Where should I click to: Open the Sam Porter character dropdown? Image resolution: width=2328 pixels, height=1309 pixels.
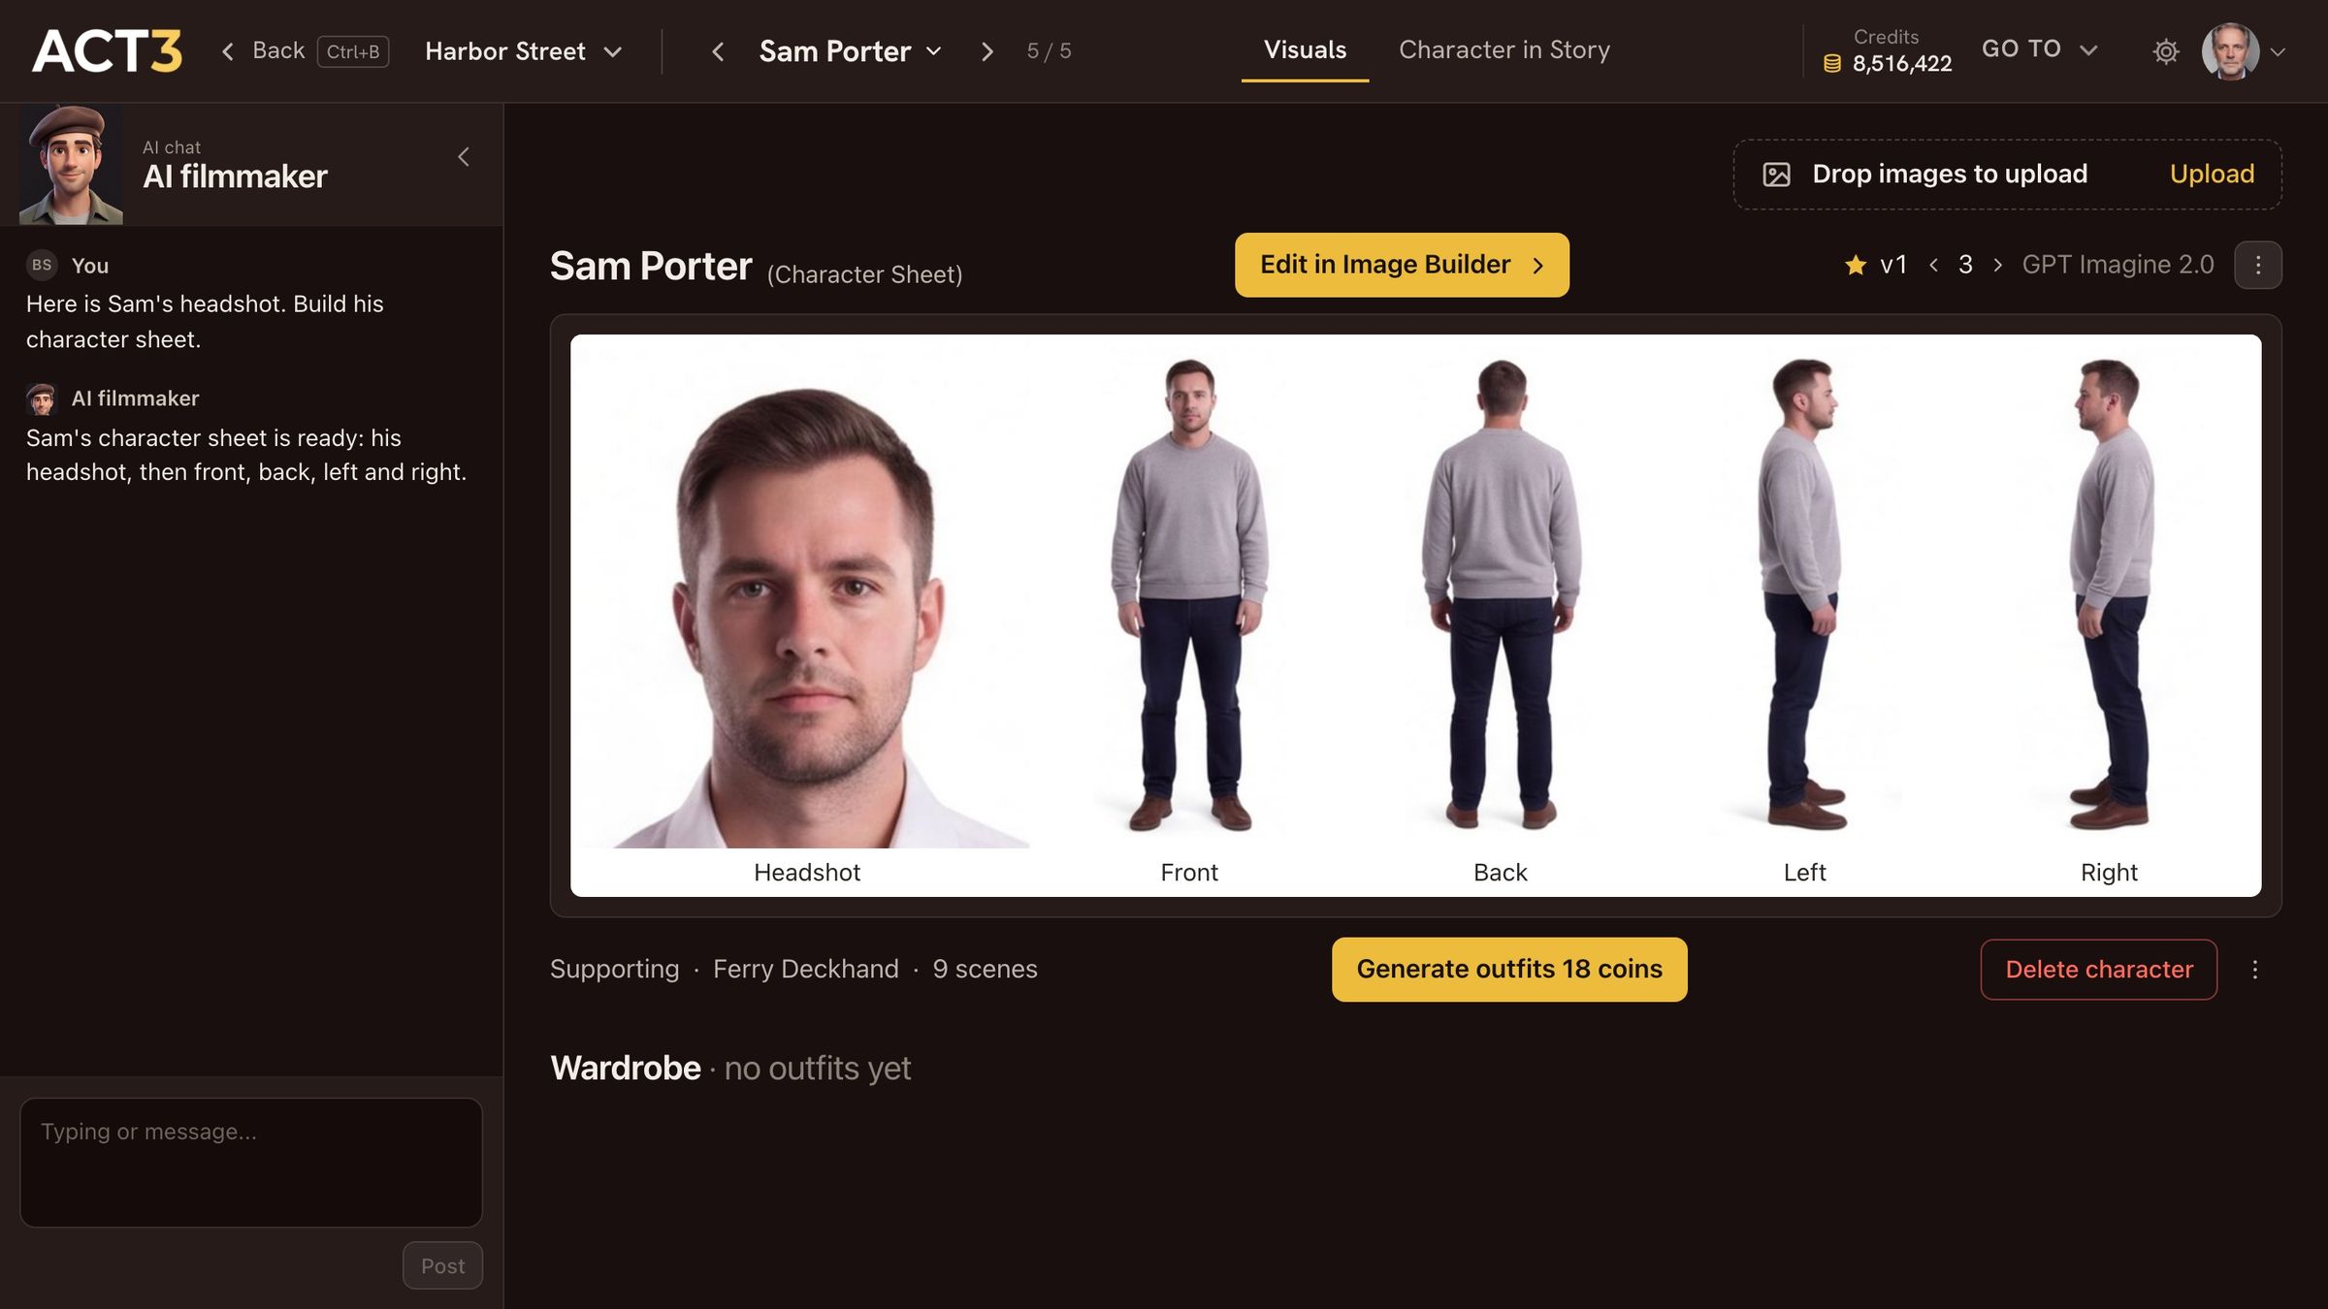pyautogui.click(x=851, y=50)
